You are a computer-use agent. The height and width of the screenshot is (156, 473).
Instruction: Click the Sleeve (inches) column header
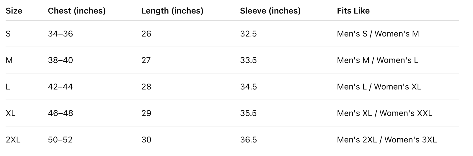pos(270,11)
